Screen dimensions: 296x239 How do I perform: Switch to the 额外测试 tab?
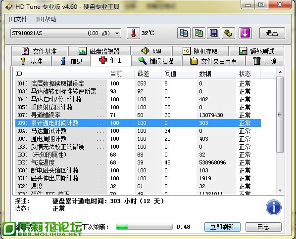pos(256,51)
